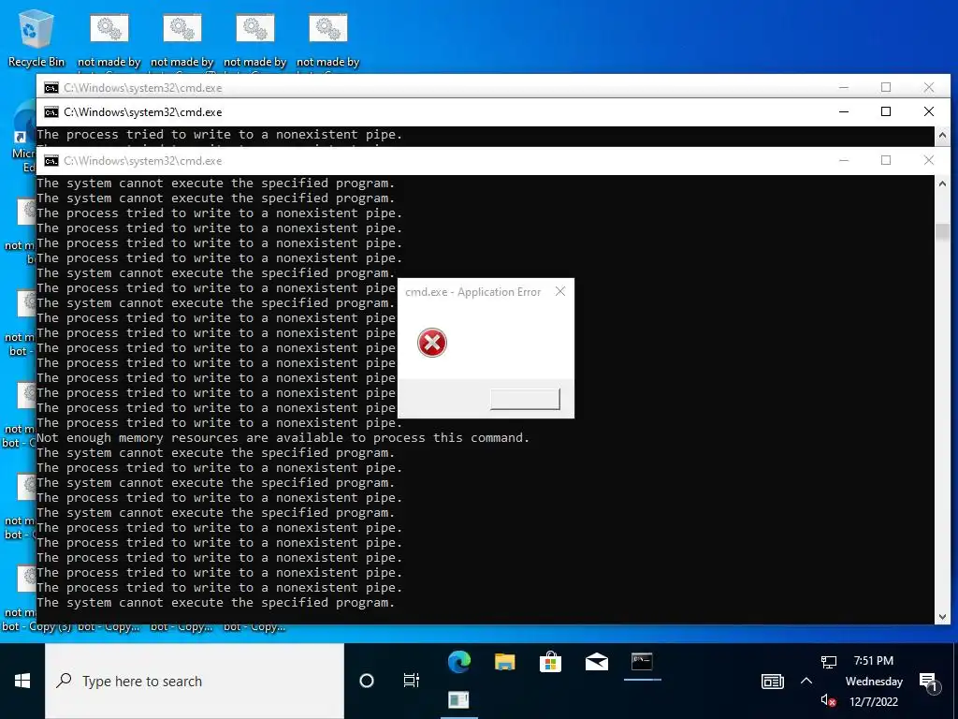Image resolution: width=958 pixels, height=719 pixels.
Task: Click the blank button in Application Error dialog
Action: pos(525,399)
